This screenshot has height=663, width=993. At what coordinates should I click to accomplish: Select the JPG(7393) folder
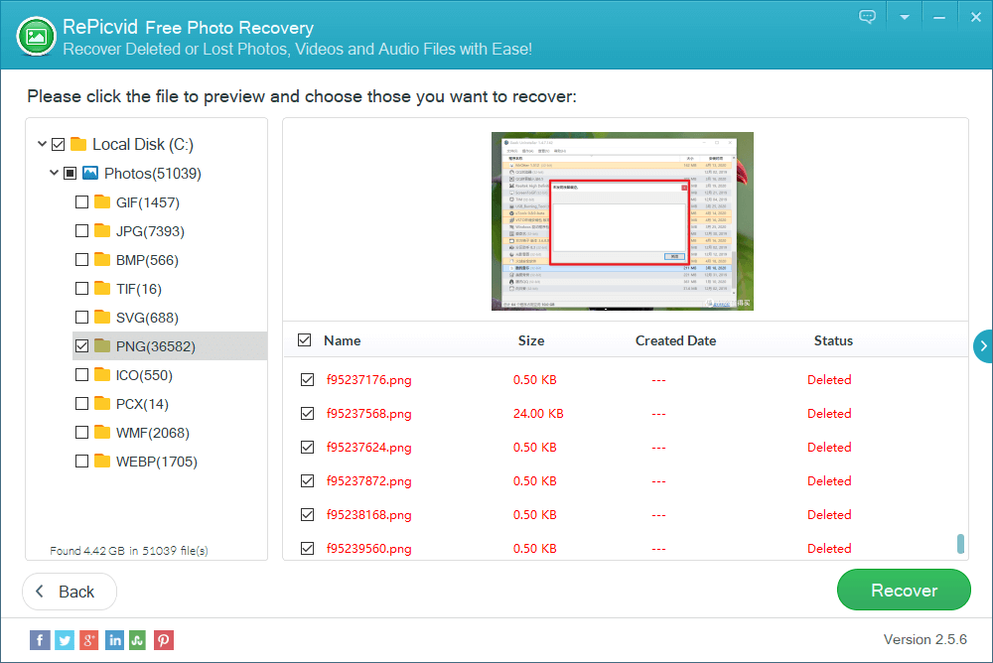click(129, 230)
